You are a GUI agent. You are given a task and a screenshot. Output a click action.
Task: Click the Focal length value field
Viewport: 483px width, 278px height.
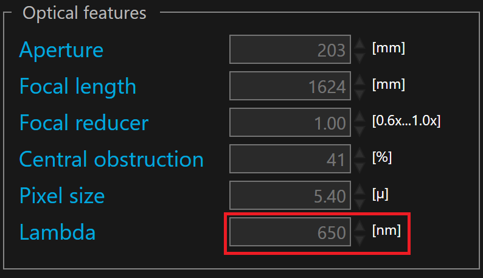pos(290,86)
